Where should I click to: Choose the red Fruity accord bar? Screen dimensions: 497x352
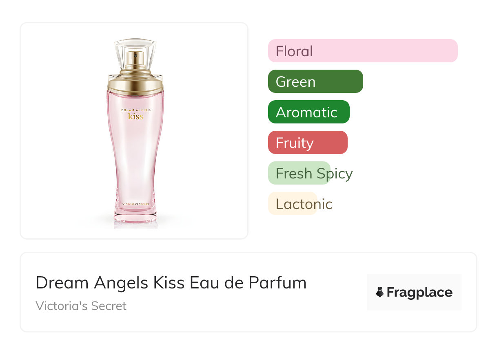click(307, 143)
